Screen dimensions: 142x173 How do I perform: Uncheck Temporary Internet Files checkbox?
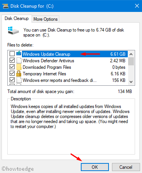[12, 73]
